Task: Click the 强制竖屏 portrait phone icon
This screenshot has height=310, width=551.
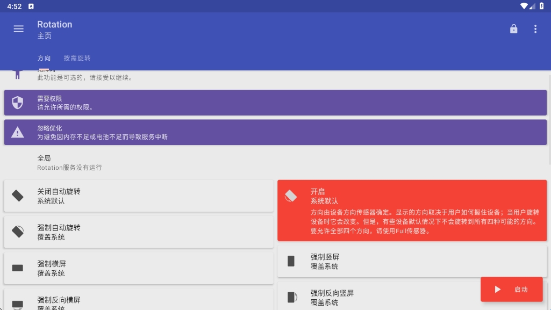Action: pyautogui.click(x=291, y=261)
